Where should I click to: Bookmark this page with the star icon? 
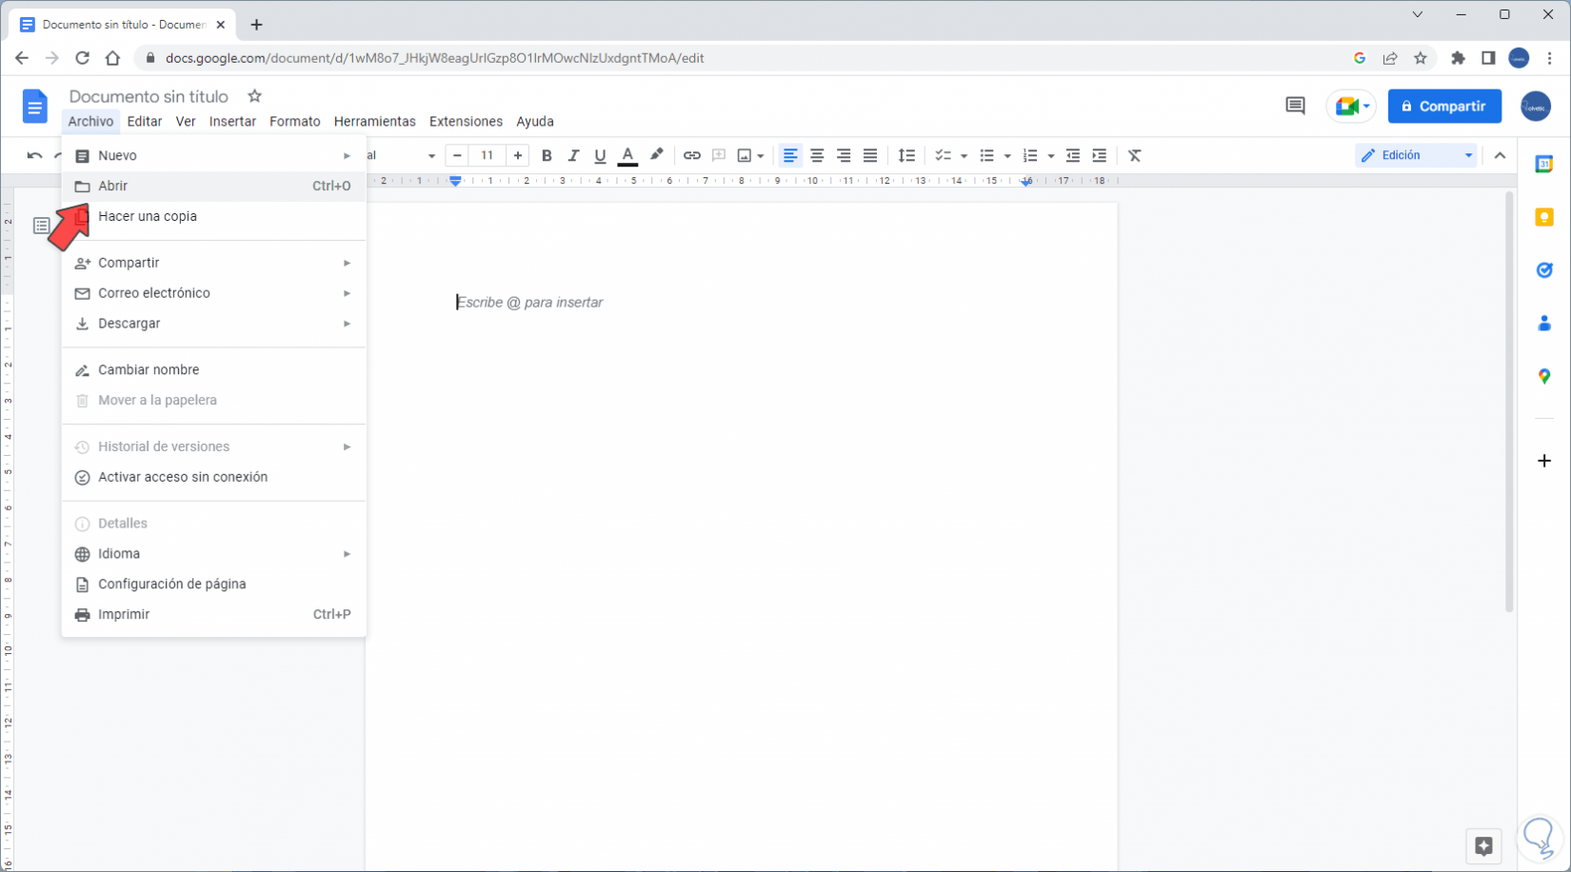pyautogui.click(x=1421, y=58)
